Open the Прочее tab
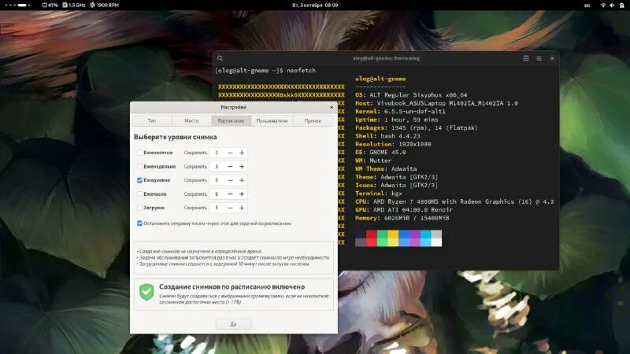Screen dimensions: 630x354 tap(313, 121)
